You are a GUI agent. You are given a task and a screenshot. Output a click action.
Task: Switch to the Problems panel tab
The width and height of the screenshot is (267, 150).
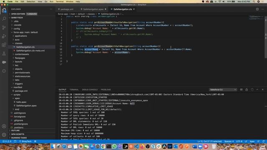(106, 90)
